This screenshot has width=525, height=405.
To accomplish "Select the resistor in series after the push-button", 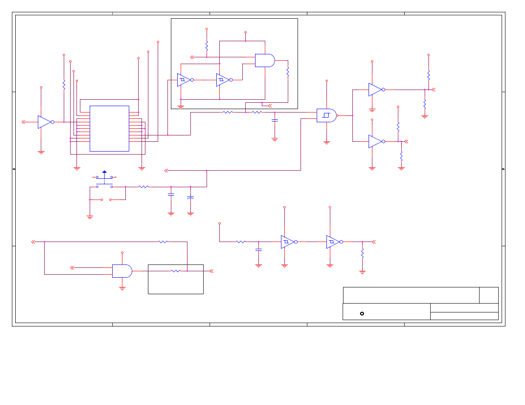I will coord(144,187).
